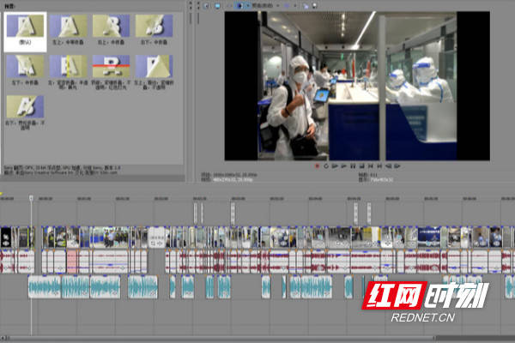Select the pink highlighted audio clip
The width and height of the screenshot is (515, 343).
pos(71,262)
